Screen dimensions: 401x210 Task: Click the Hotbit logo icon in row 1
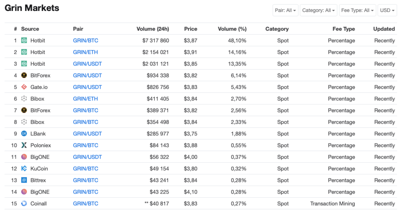(24, 40)
